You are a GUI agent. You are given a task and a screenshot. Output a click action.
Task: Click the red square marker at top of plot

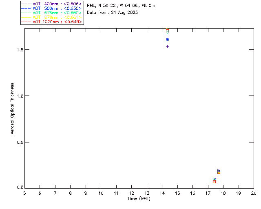(x=168, y=31)
